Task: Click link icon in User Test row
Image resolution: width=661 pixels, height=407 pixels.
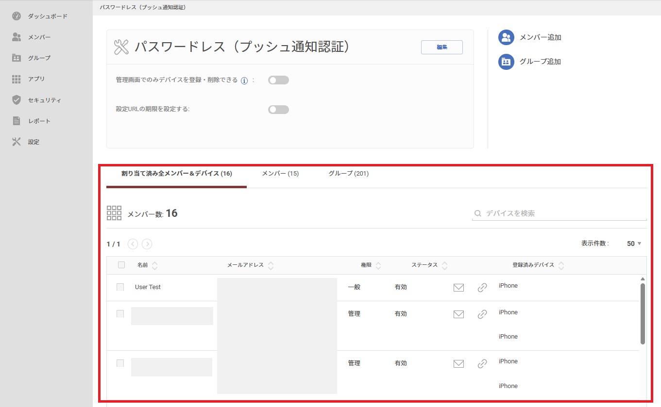Action: [x=482, y=288]
